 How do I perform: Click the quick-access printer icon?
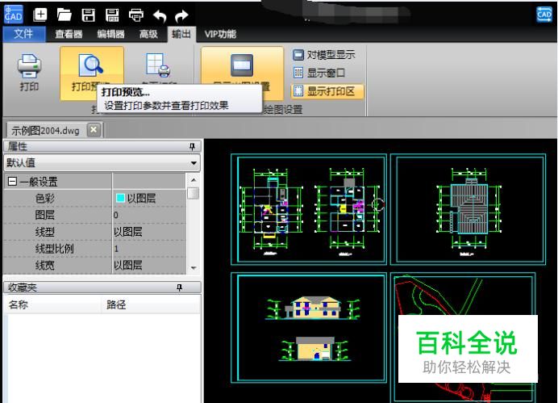click(136, 15)
